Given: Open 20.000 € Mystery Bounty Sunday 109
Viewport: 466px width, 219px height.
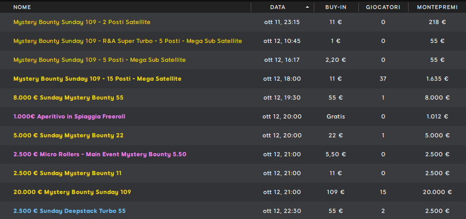Looking at the screenshot, I should click(x=72, y=192).
